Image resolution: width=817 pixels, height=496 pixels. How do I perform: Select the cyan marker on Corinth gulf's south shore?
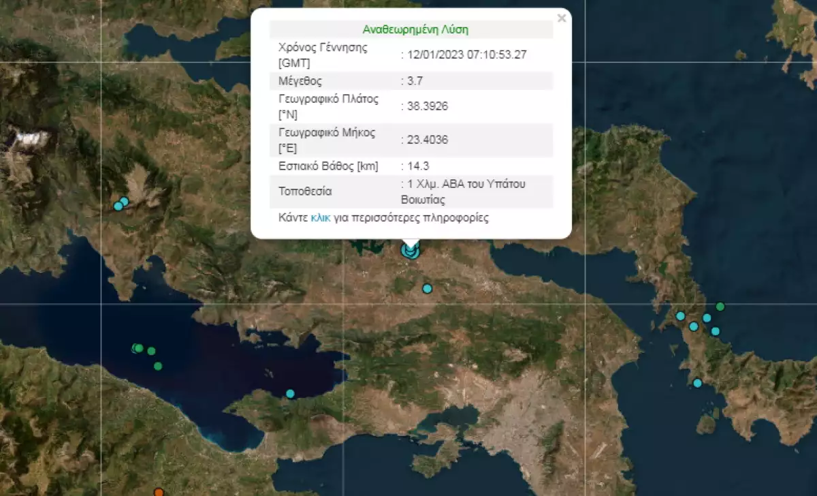pos(290,393)
